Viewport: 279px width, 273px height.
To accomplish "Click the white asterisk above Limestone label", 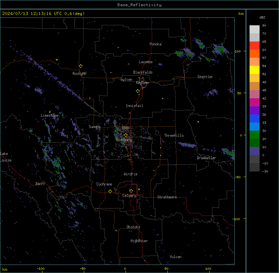I will 50,112.
